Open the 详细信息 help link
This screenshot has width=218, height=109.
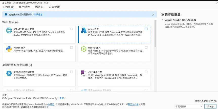(38, 14)
